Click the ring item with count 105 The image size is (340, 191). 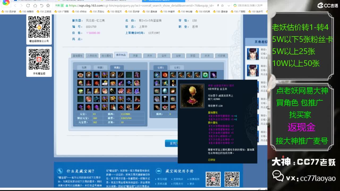pyautogui.click(x=137, y=83)
